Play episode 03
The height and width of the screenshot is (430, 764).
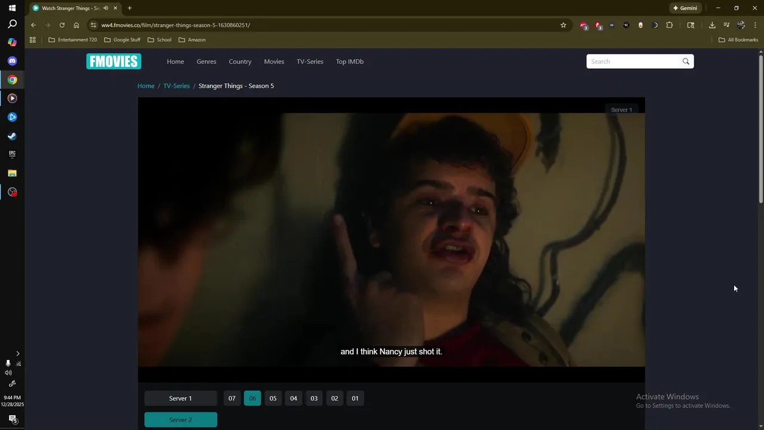click(314, 398)
